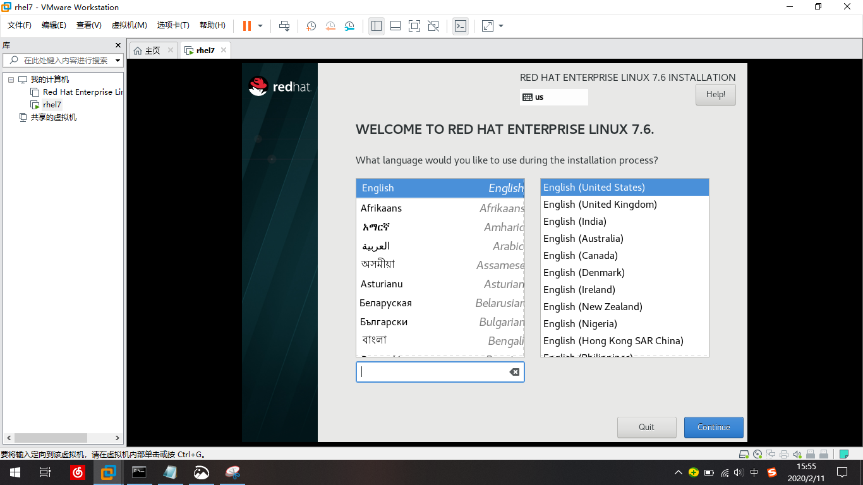Close the rhel7 tab
Screen dimensions: 863x485
click(223, 50)
